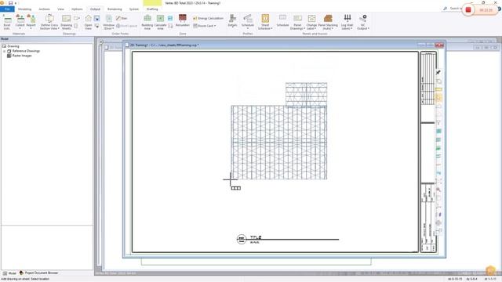502x282 pixels.
Task: Open the Room Card dropdown
Action: [x=205, y=26]
